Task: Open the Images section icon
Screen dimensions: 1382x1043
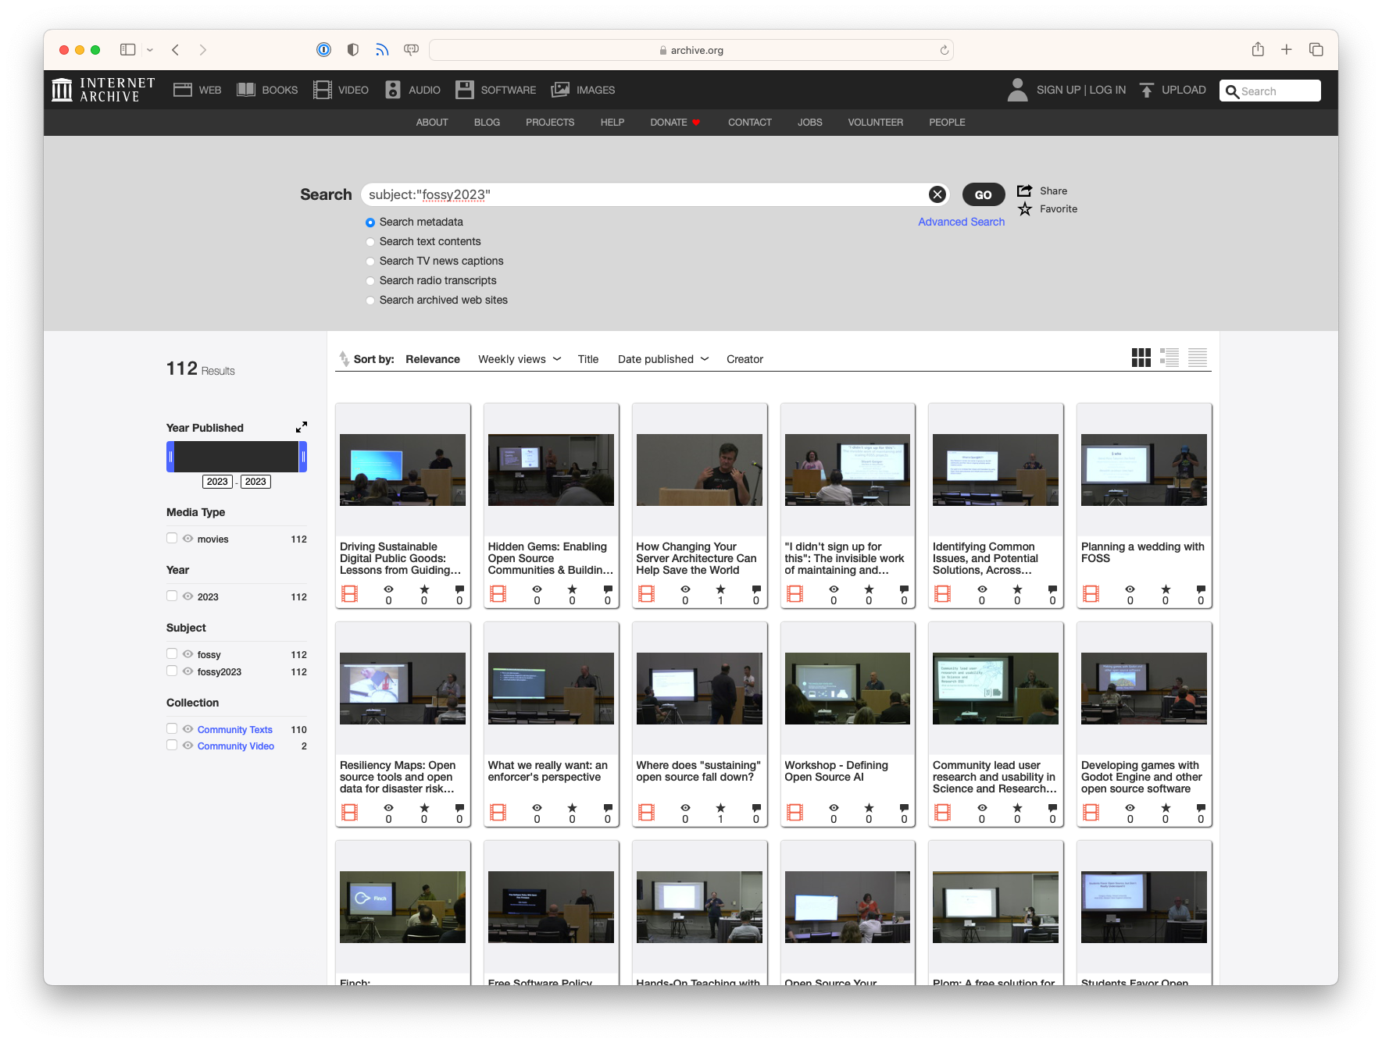Action: tap(560, 89)
